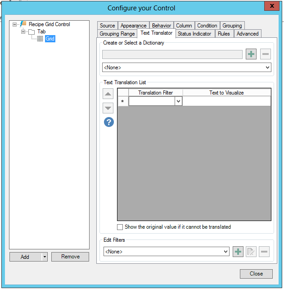The width and height of the screenshot is (284, 289).
Task: Click the edit filter pencil icon
Action: click(x=251, y=252)
